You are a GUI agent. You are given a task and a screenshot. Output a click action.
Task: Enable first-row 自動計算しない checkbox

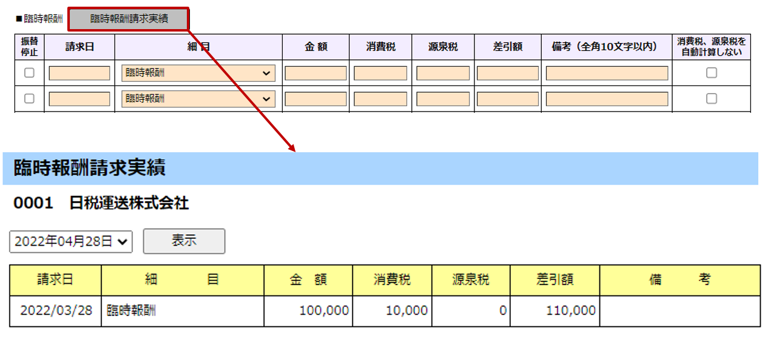[x=712, y=73]
